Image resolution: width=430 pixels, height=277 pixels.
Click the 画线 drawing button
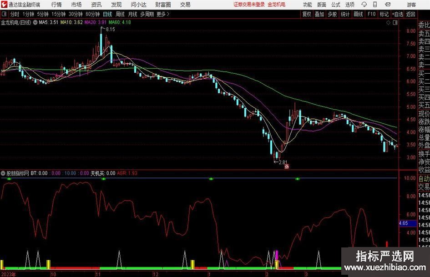tap(358, 14)
